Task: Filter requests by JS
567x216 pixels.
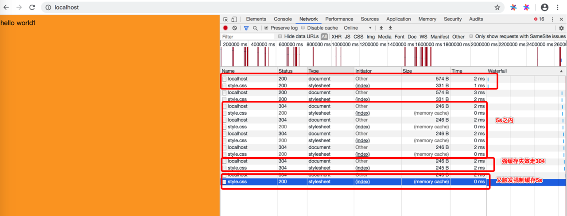Action: (x=347, y=37)
